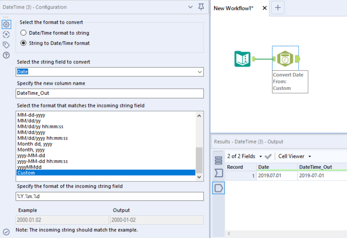Select the Text Input book tool on canvas
This screenshot has height=238, width=347.
[242, 59]
